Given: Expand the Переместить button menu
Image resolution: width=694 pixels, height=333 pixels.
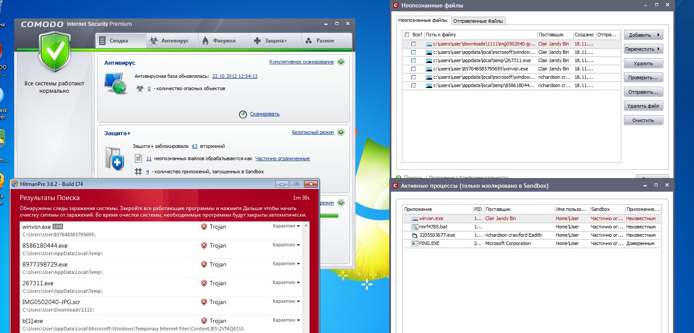Looking at the screenshot, I should 643,49.
